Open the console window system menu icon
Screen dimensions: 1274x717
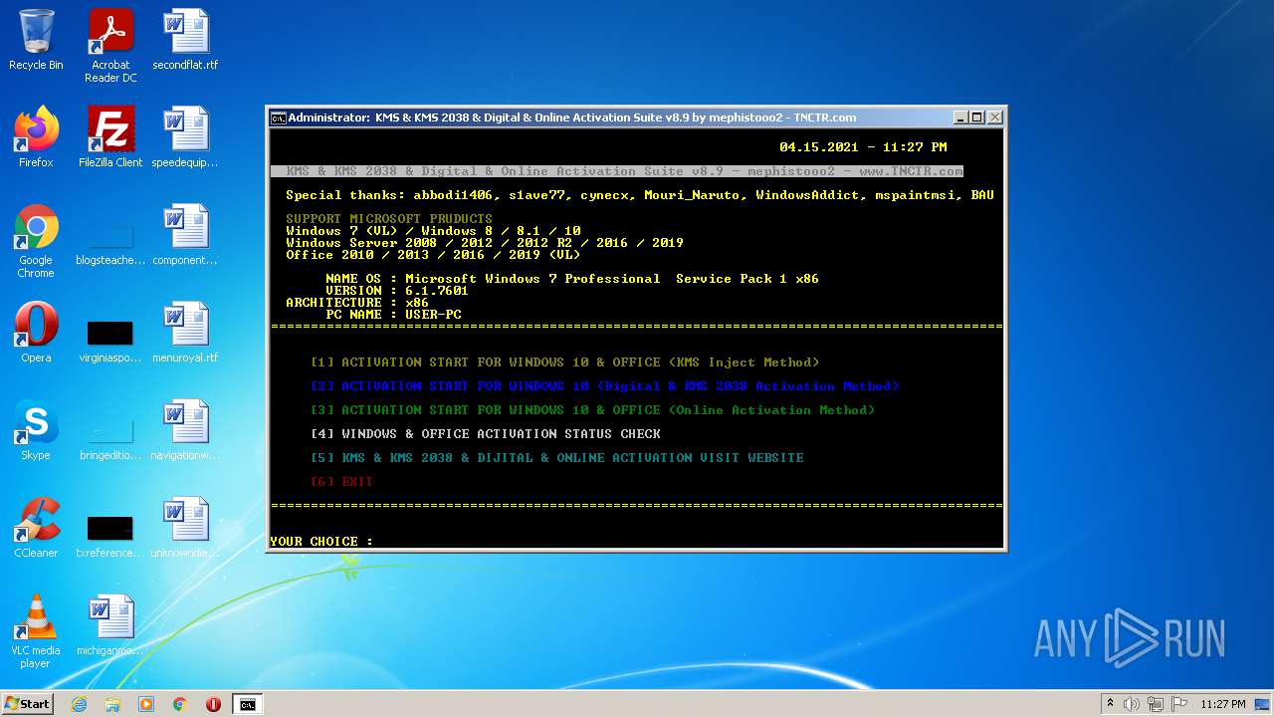click(x=279, y=118)
